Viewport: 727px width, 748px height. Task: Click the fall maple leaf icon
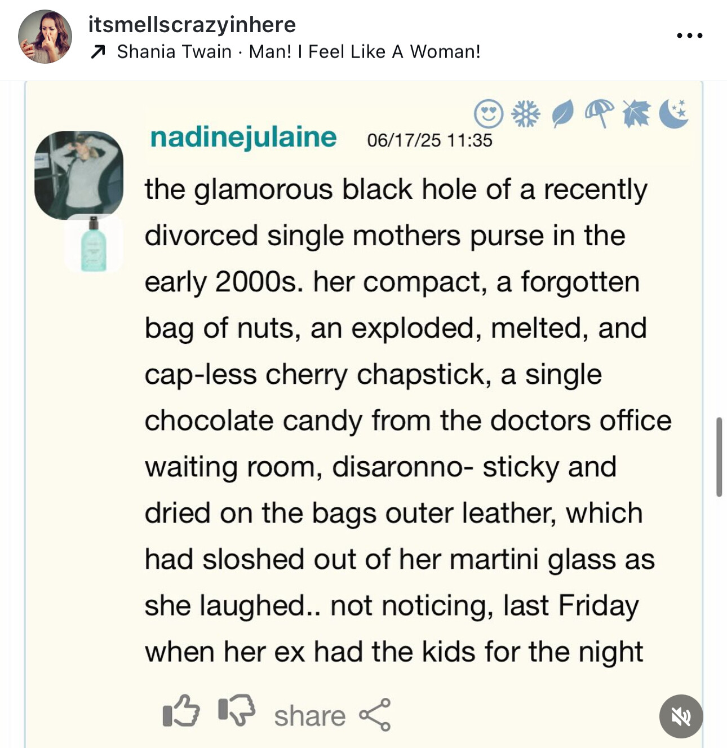(x=636, y=113)
